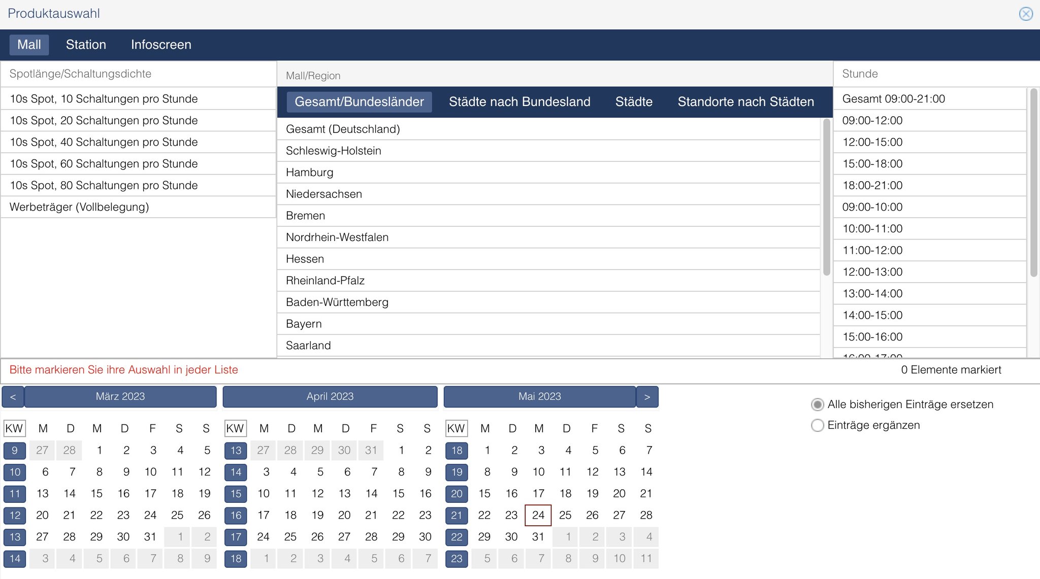Click the Stunde list scrollbar
This screenshot has width=1040, height=579.
pyautogui.click(x=1033, y=183)
